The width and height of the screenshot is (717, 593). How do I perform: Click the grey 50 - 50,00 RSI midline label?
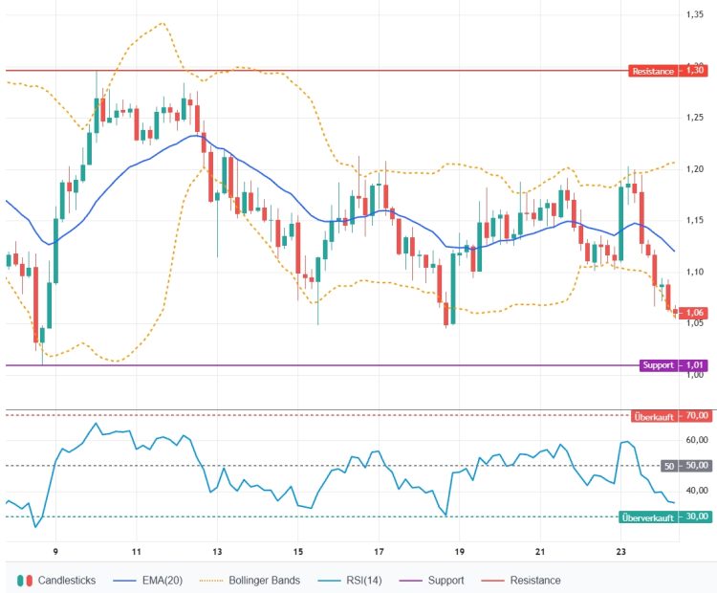coord(686,466)
